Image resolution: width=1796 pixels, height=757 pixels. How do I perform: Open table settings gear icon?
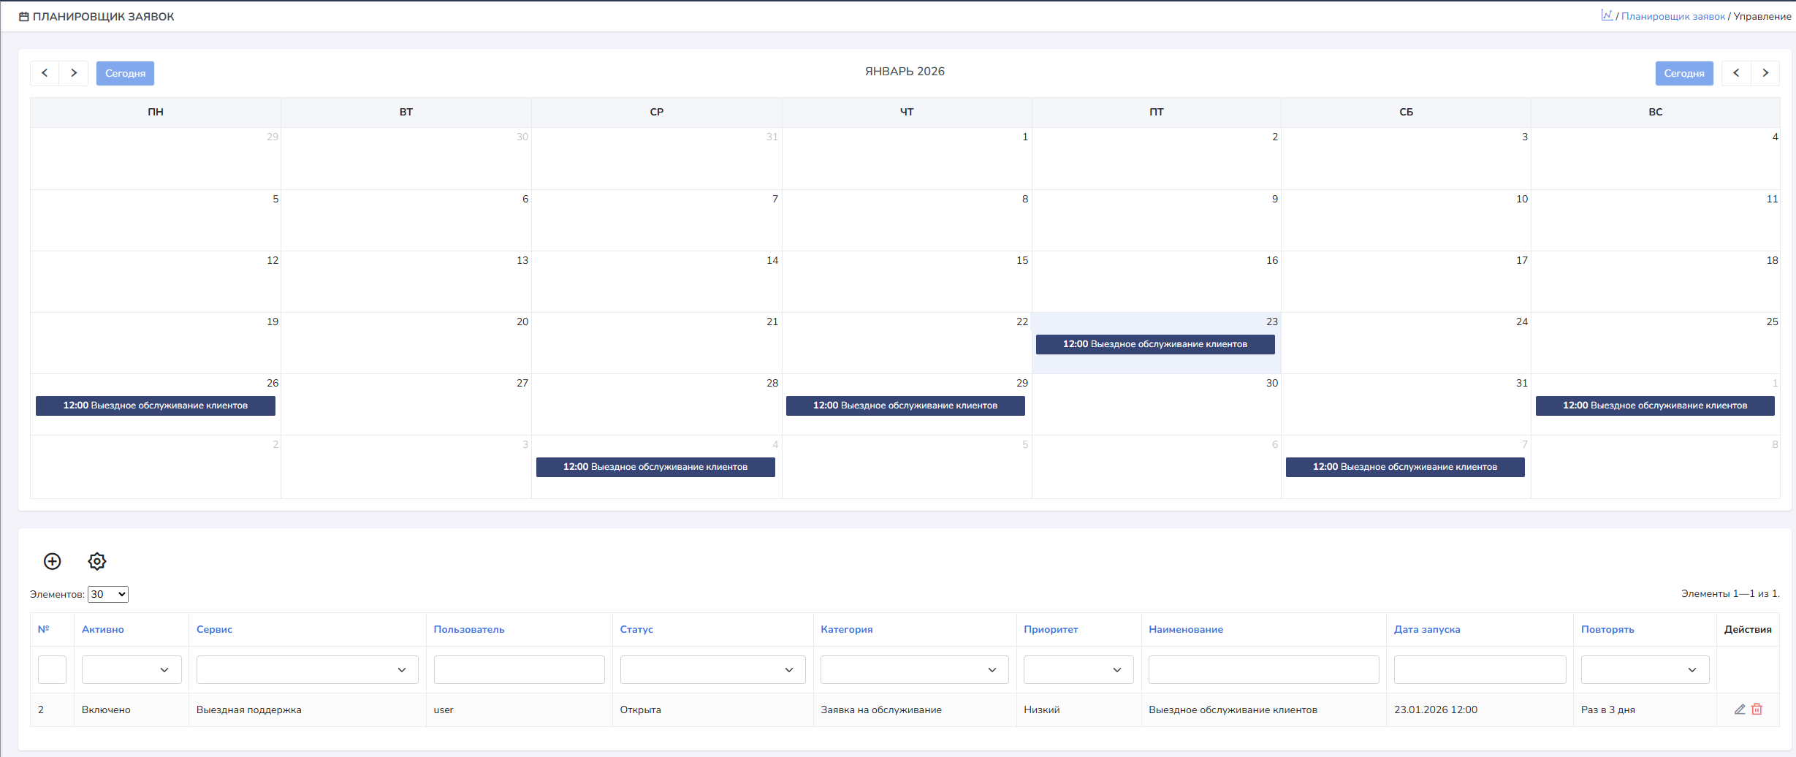(x=97, y=561)
